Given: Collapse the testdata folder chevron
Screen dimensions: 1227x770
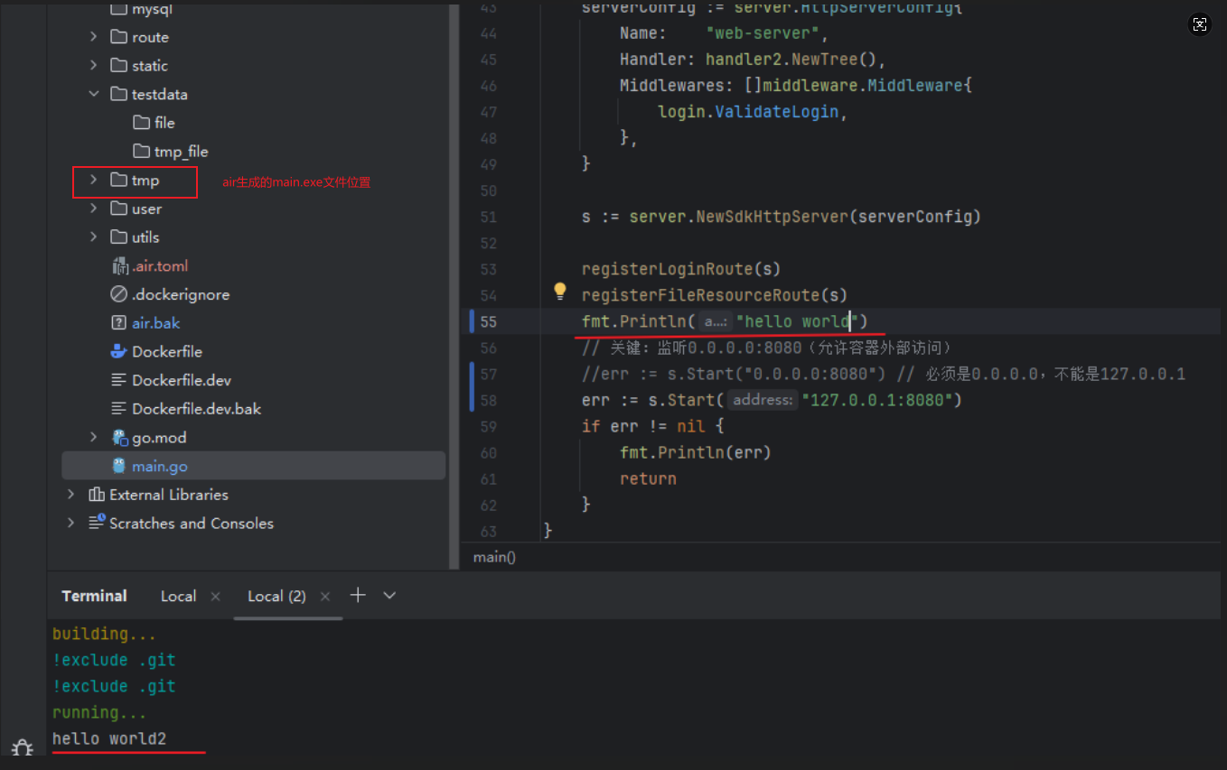Looking at the screenshot, I should [x=94, y=94].
